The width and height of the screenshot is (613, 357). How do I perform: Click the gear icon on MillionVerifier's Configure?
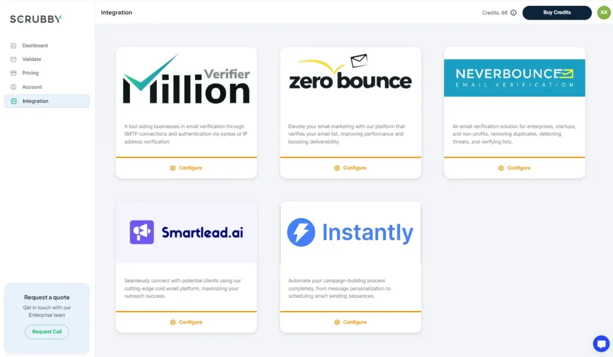172,168
